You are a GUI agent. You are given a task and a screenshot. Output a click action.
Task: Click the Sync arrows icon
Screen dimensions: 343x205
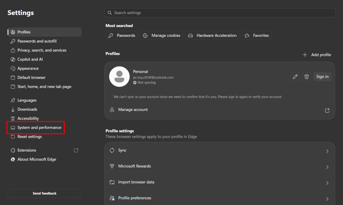point(112,150)
